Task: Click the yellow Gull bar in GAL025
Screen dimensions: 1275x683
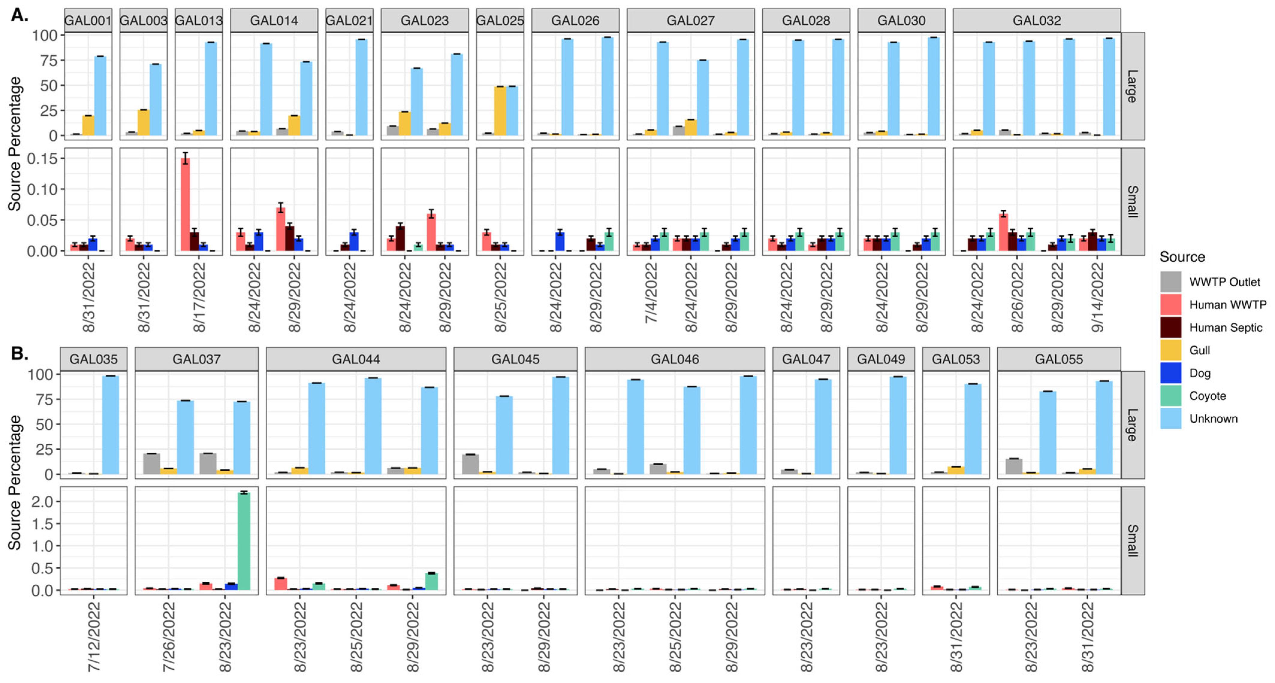Action: (500, 111)
